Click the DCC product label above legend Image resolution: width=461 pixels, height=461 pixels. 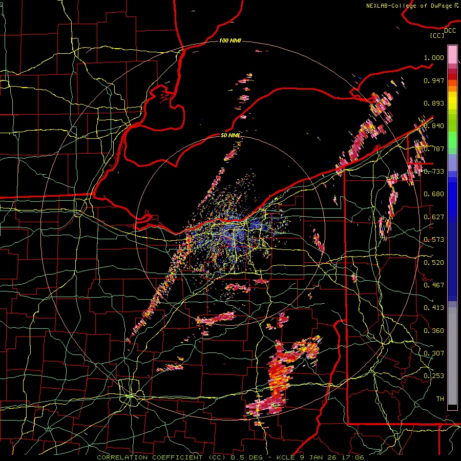(x=450, y=31)
